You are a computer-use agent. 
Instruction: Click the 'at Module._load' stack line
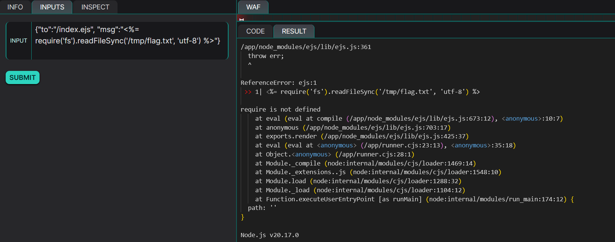(x=360, y=190)
